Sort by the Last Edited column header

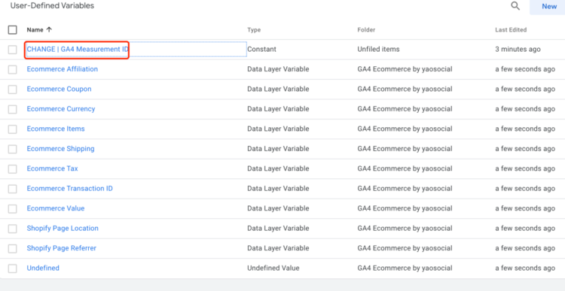(511, 30)
